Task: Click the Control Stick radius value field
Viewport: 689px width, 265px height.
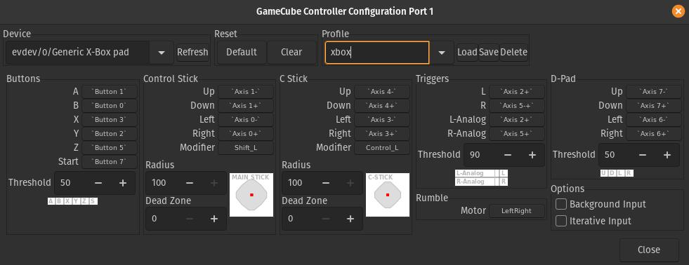Action: click(x=162, y=183)
